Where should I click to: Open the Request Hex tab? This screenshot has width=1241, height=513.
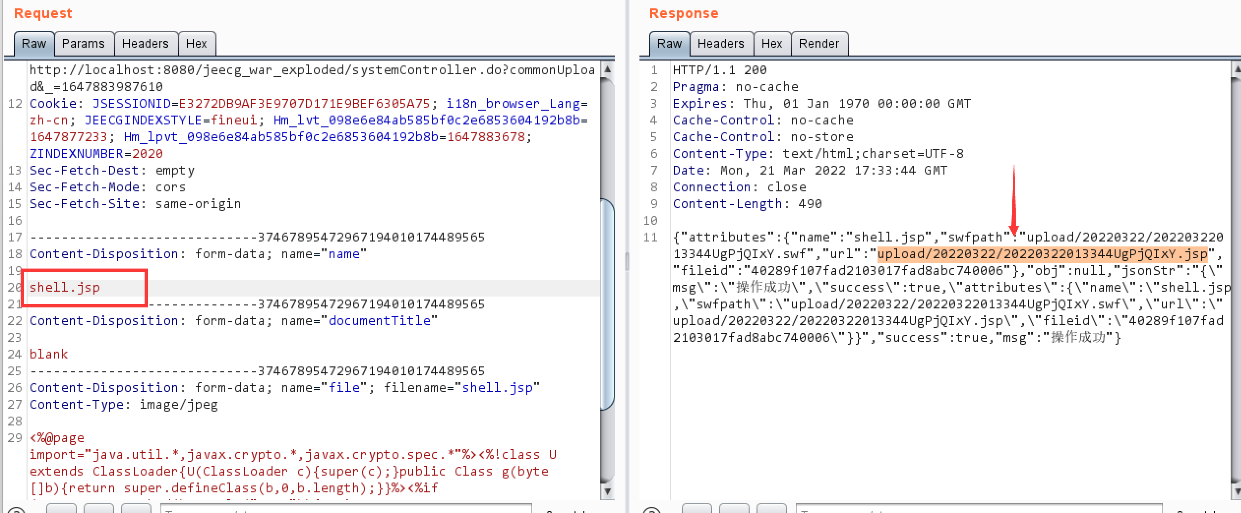coord(196,44)
